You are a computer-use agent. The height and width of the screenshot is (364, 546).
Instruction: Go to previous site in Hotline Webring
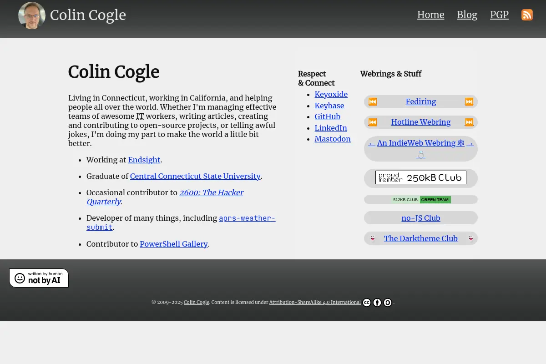373,122
